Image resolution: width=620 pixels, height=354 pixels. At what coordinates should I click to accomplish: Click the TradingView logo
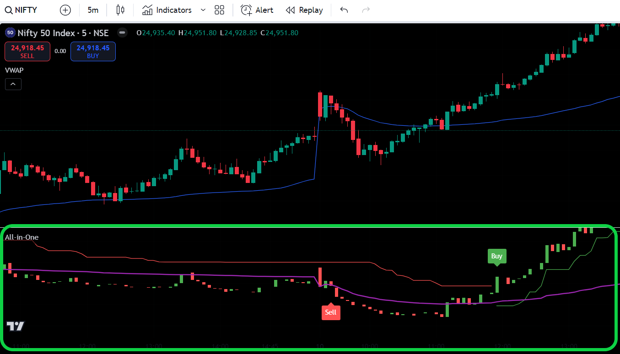point(15,326)
